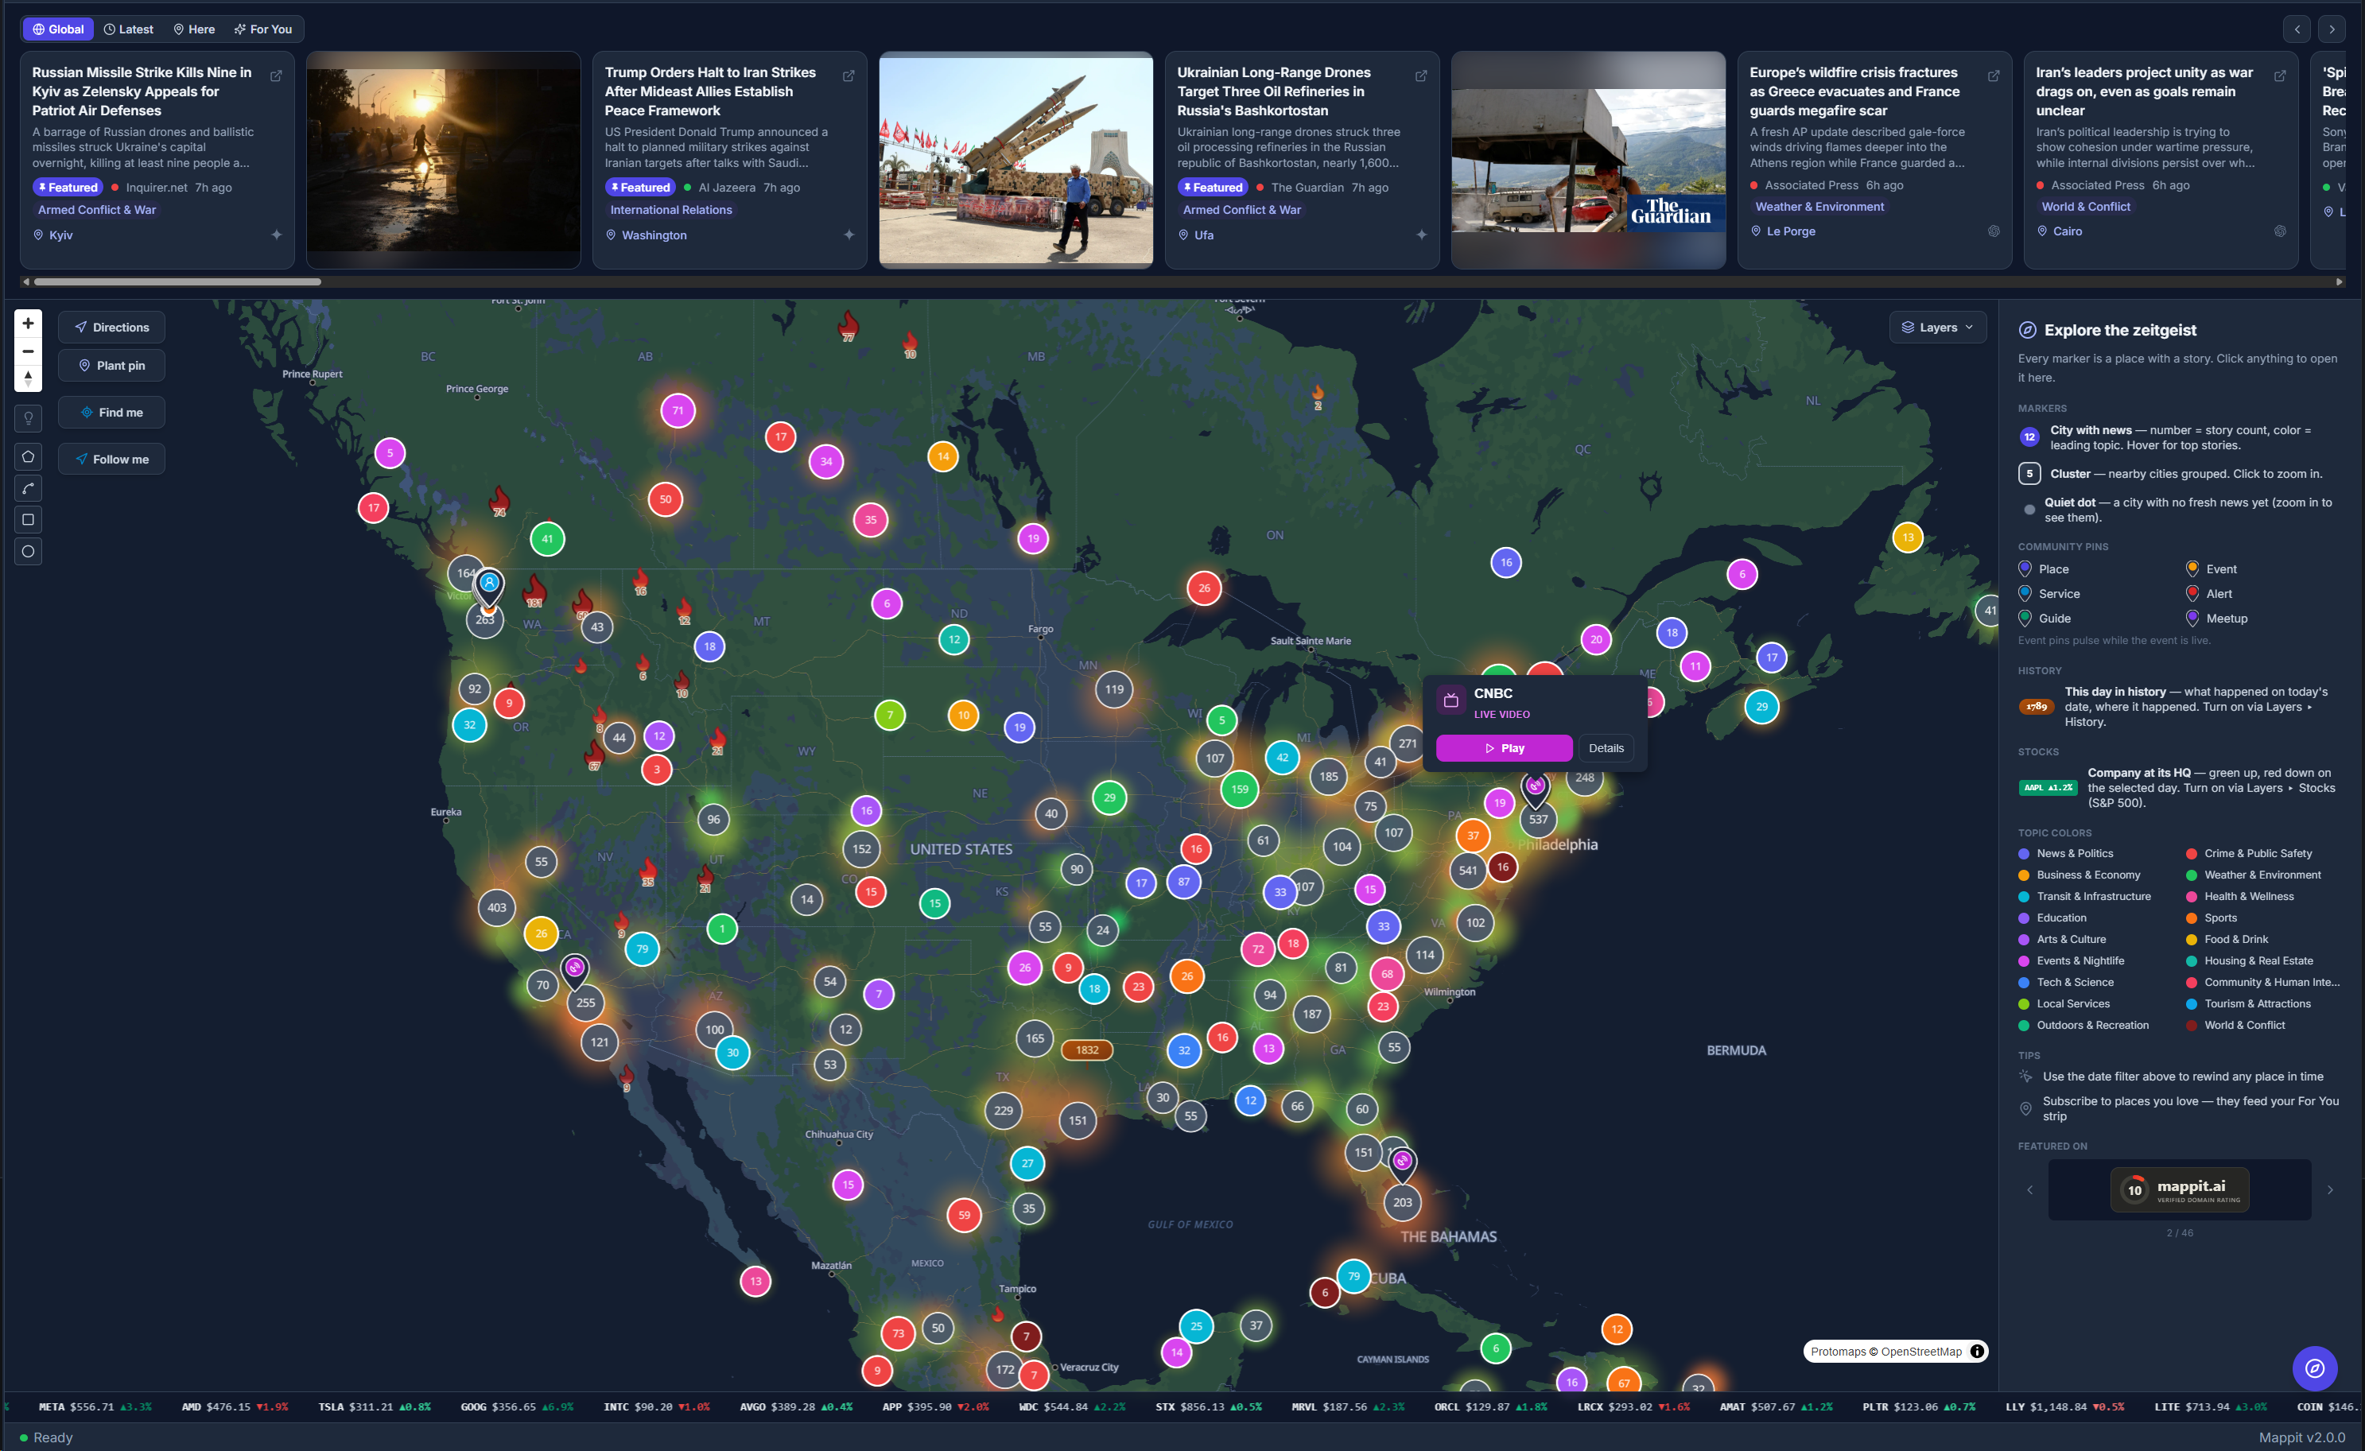Open the missile display photo thumbnail
The width and height of the screenshot is (2365, 1451).
click(1016, 161)
